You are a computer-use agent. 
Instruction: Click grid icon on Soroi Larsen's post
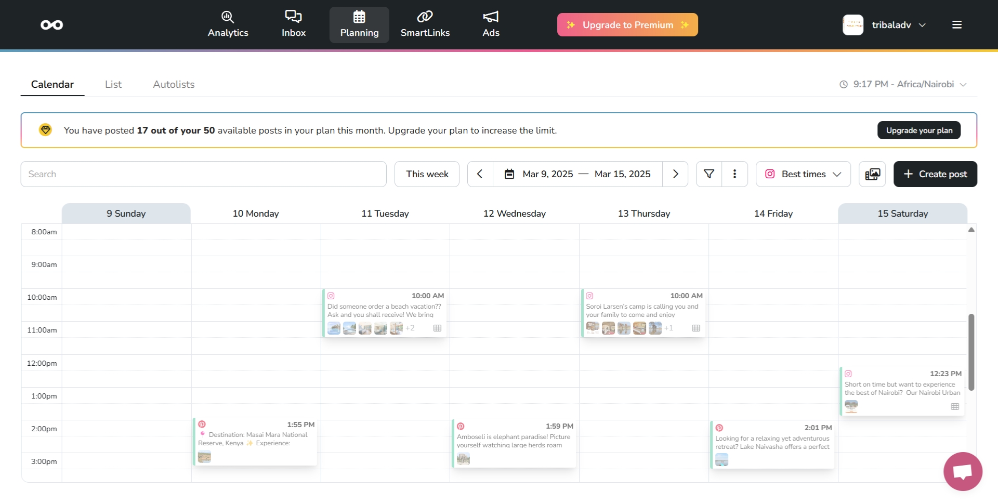point(696,328)
